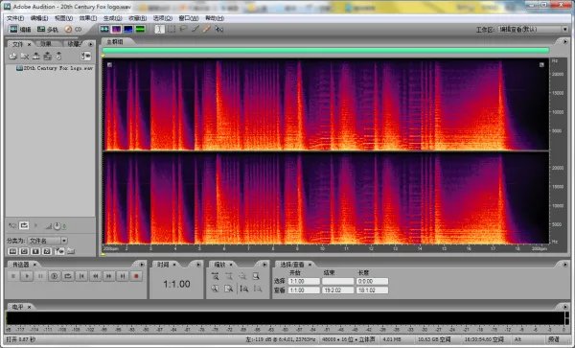Open the Zoom panel options arrow

tap(264, 265)
